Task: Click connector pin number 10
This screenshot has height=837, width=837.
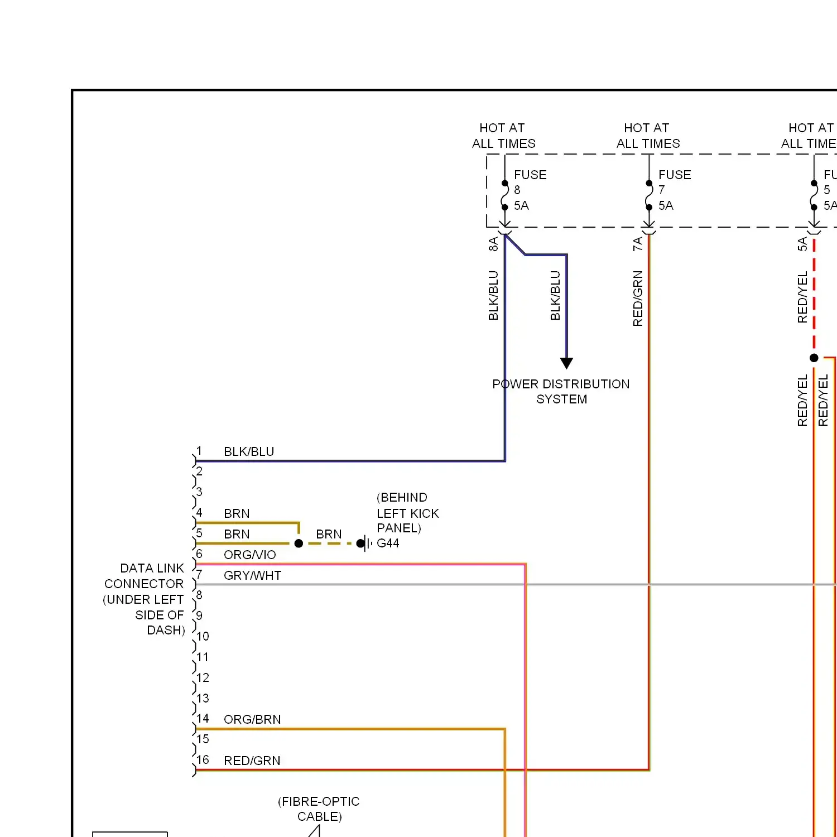Action: click(203, 636)
